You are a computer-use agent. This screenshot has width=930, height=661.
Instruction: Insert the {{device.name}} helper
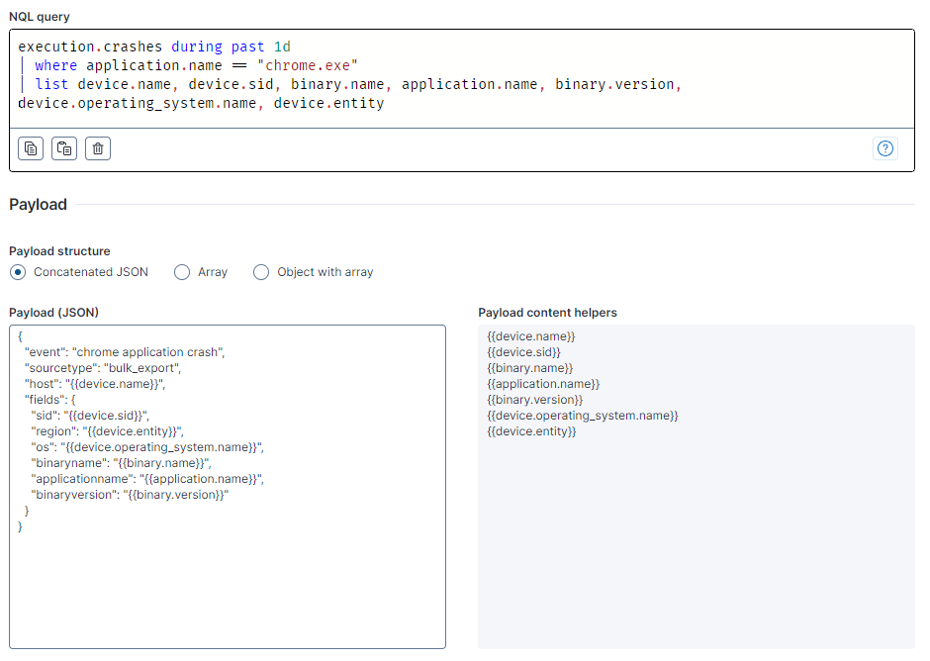tap(531, 336)
